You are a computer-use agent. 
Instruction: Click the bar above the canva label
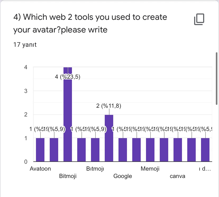[178, 149]
